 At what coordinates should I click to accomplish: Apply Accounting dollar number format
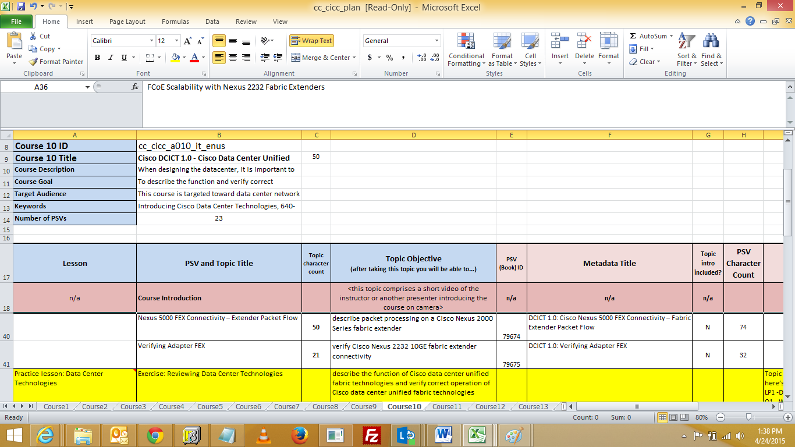coord(370,58)
